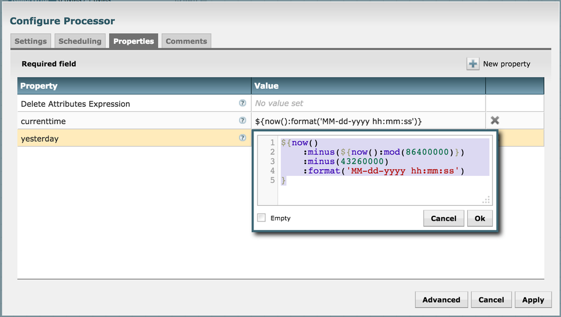
Task: Open the Advanced configuration
Action: pos(441,300)
